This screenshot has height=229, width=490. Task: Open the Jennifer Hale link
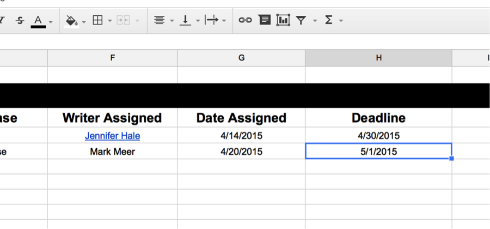pos(113,136)
